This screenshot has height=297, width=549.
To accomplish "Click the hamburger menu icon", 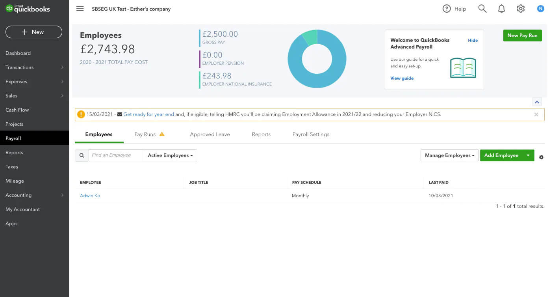I will [x=80, y=9].
